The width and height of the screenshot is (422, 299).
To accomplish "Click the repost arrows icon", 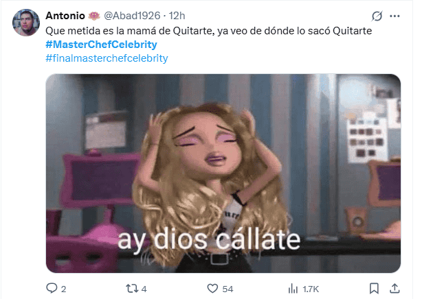I will pos(132,289).
